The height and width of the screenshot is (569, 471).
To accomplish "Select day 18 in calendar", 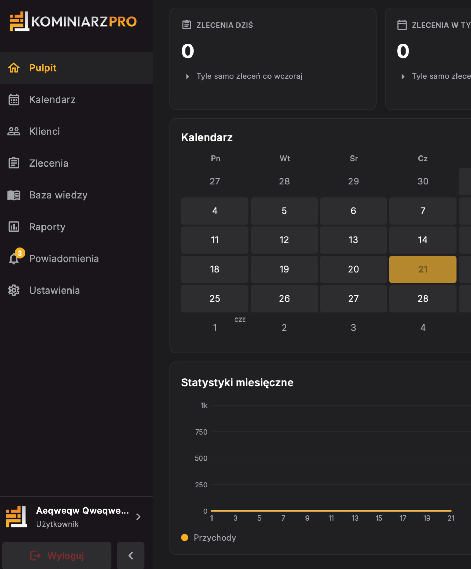I will pos(215,269).
